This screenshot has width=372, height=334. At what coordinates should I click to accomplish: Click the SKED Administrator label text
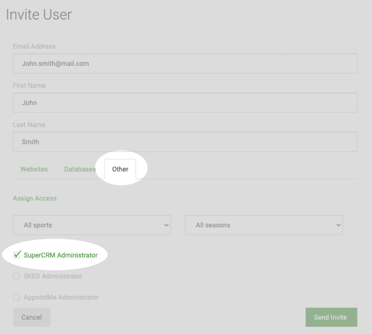[53, 276]
